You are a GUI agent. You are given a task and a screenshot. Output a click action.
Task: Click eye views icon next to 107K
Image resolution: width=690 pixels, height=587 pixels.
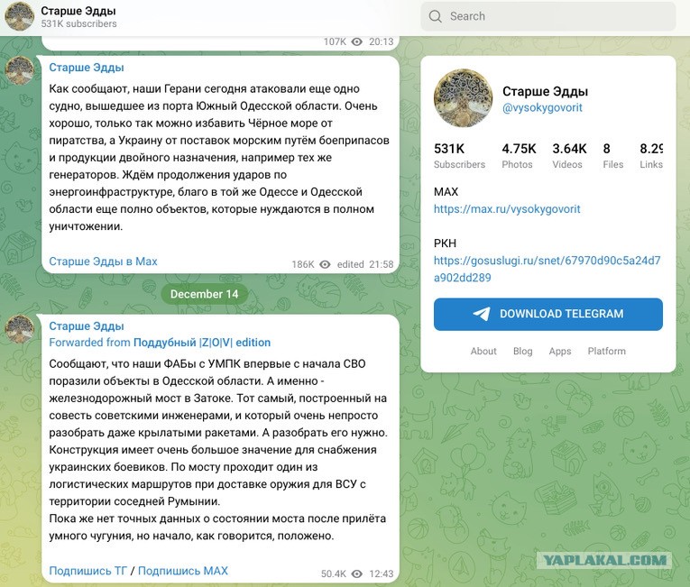[x=357, y=41]
